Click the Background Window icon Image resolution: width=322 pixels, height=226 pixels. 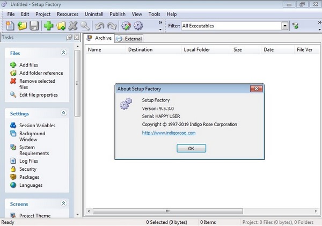[x=13, y=133]
